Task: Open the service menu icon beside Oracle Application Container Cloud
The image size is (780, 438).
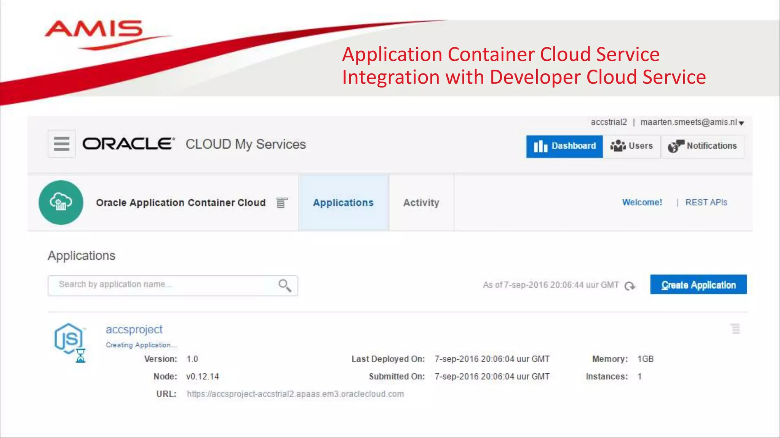Action: coord(282,203)
